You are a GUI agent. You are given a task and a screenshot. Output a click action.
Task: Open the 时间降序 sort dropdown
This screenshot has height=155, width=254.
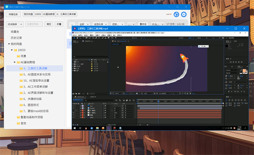point(15,24)
